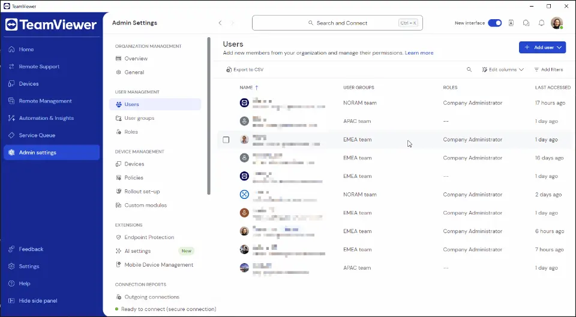576x317 pixels.
Task: Click the Search and Connect field
Action: (338, 23)
